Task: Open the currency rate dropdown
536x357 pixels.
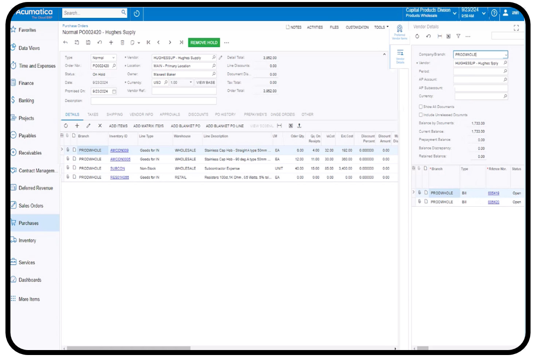Action: (191, 83)
